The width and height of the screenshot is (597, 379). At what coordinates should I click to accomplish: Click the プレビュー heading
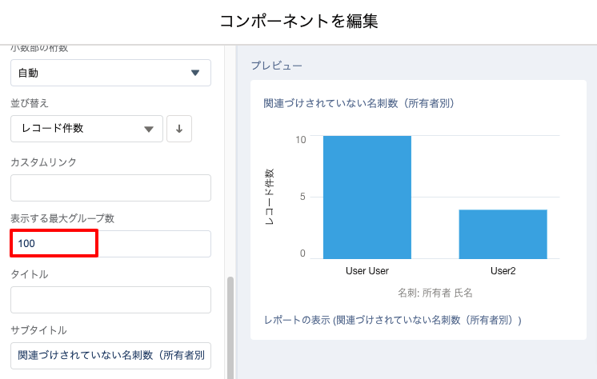click(x=276, y=66)
